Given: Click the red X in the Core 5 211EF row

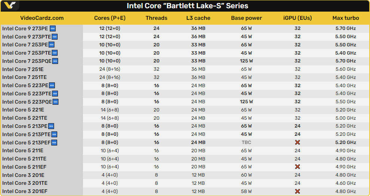Looking at the screenshot, I should (x=297, y=167).
